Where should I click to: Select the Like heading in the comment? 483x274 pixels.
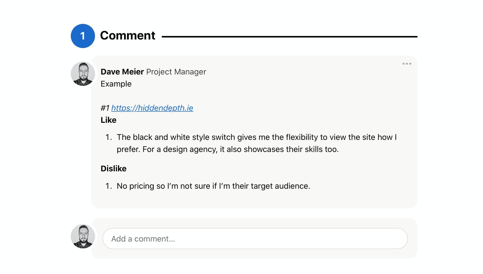[109, 120]
